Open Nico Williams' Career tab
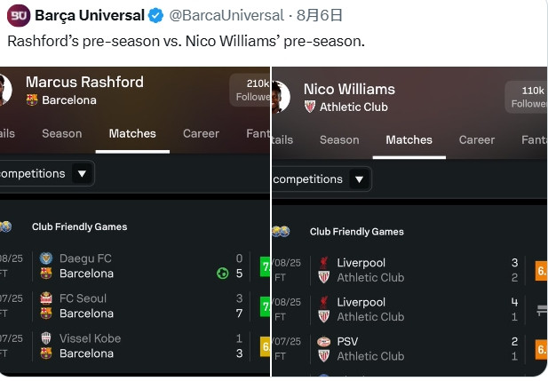 pos(477,139)
